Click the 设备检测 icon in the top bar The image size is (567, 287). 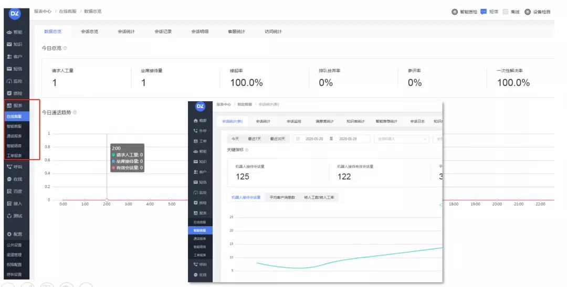(528, 12)
